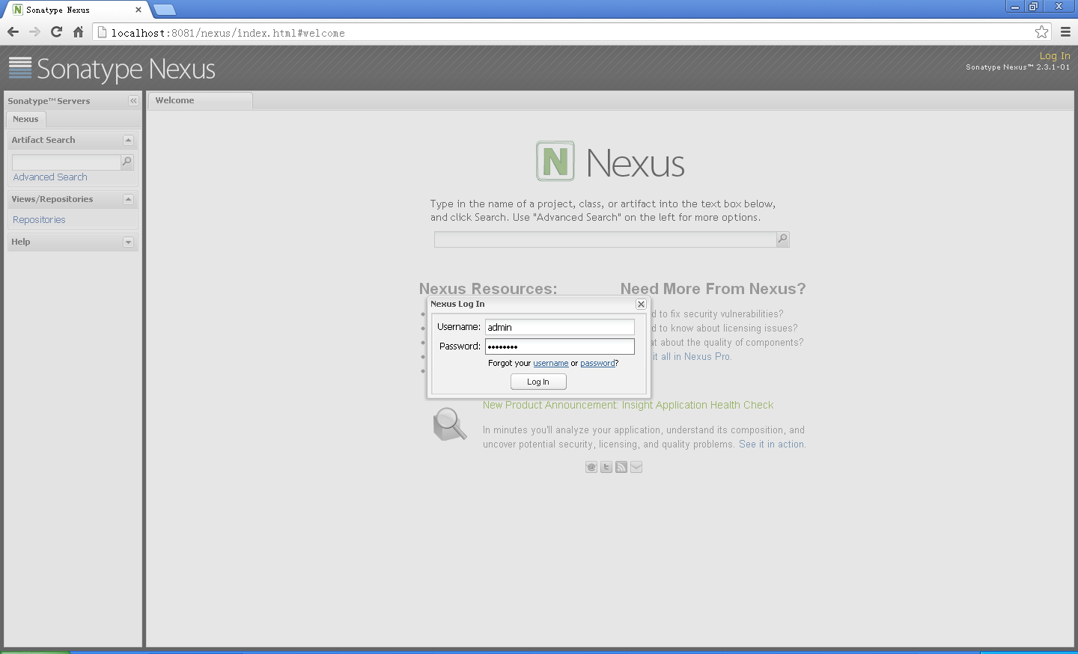Screen dimensions: 1078x654
Task: Click the RSS feed icon
Action: coord(621,467)
